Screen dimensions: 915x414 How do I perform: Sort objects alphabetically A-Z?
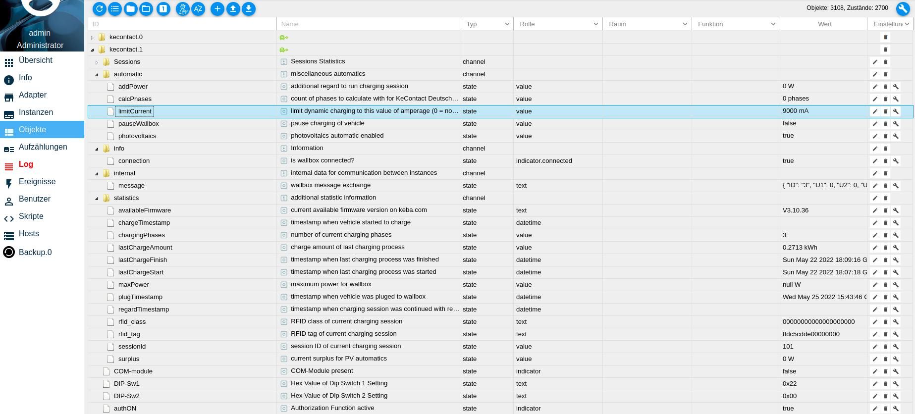click(x=198, y=8)
